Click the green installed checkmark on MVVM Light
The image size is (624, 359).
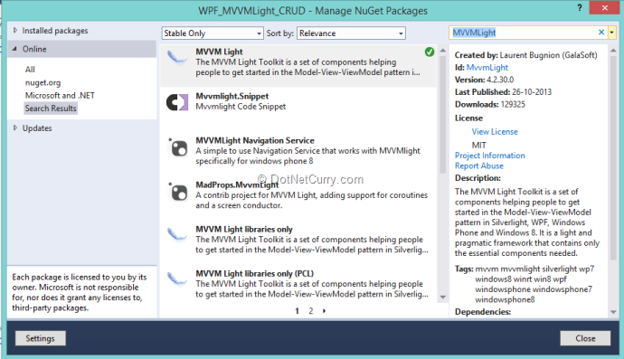click(430, 52)
